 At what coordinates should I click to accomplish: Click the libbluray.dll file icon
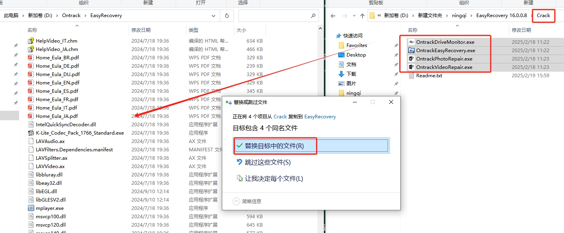pos(31,174)
